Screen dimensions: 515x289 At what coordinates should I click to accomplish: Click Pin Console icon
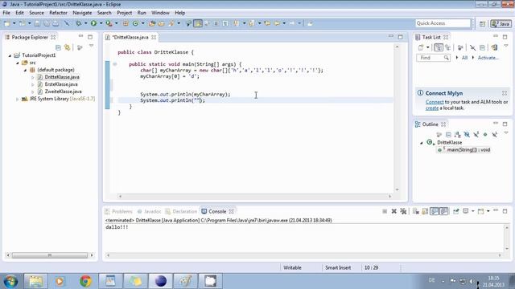[x=456, y=211]
